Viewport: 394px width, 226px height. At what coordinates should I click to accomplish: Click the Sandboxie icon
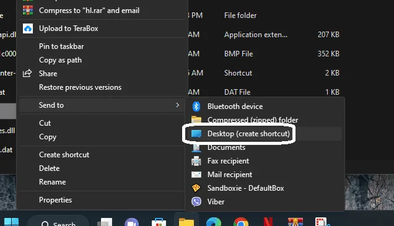pyautogui.click(x=196, y=188)
